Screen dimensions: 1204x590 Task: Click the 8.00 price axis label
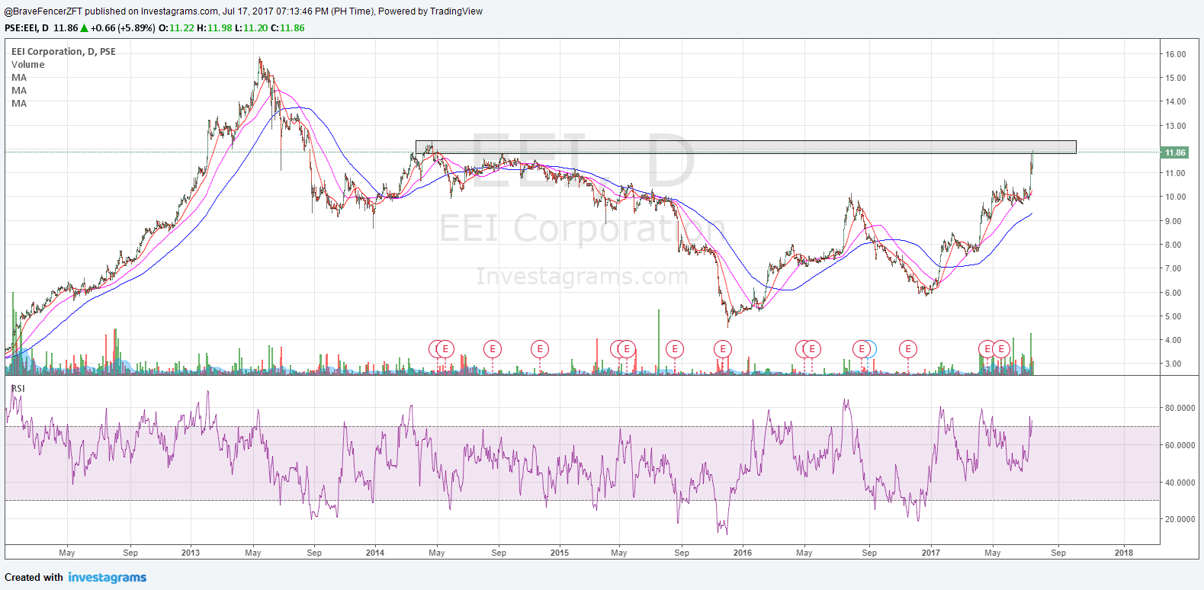1173,245
